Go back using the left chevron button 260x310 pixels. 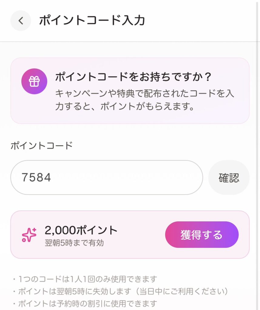click(x=21, y=21)
